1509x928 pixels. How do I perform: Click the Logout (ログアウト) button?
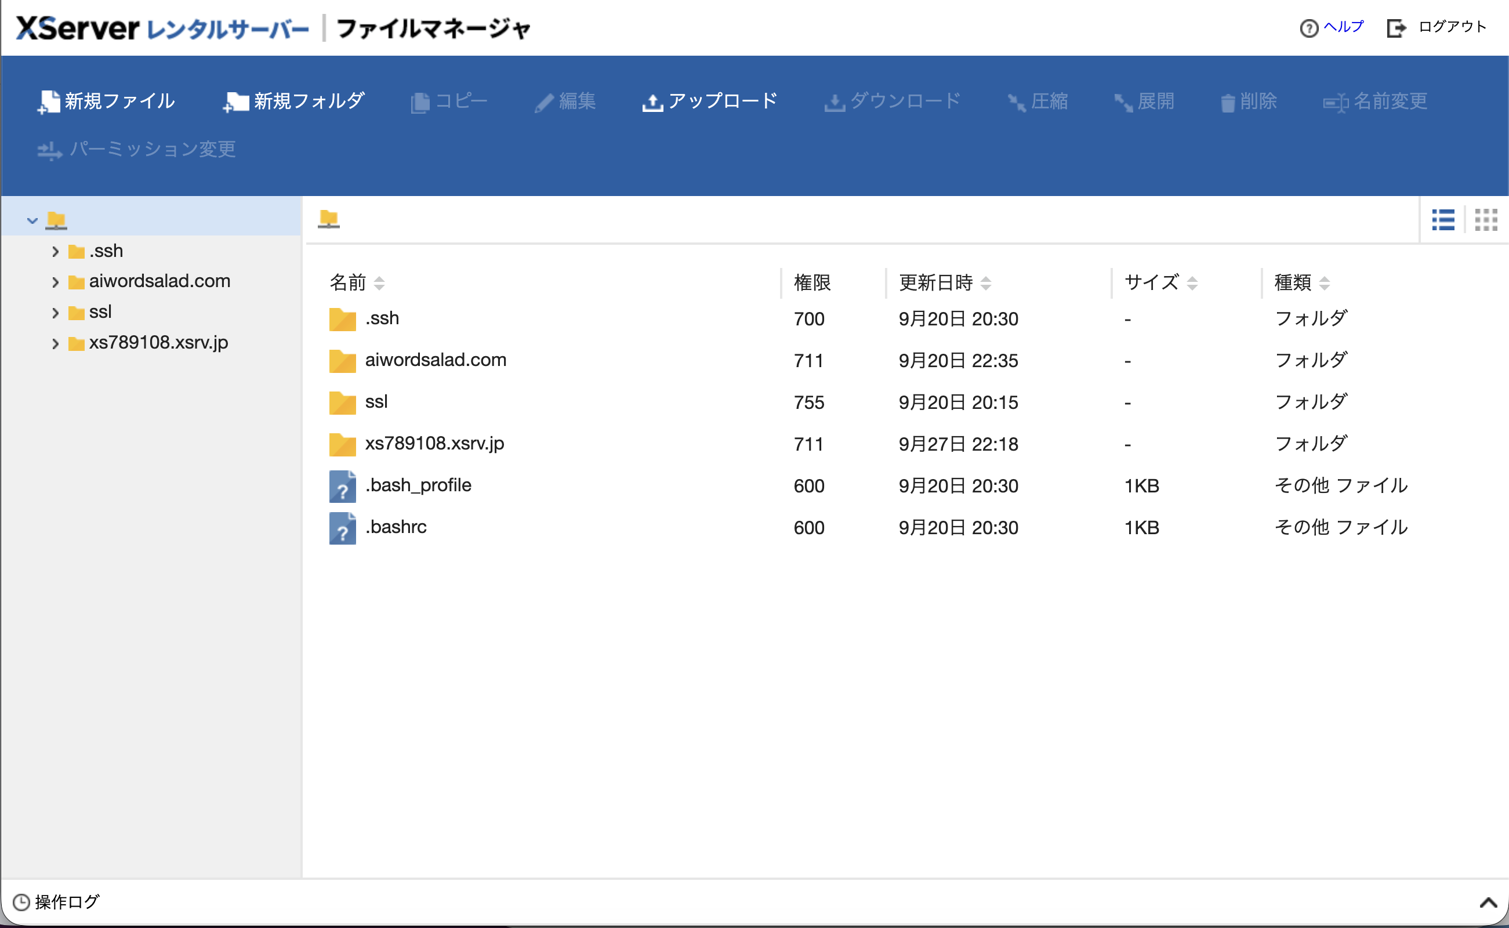pyautogui.click(x=1437, y=28)
